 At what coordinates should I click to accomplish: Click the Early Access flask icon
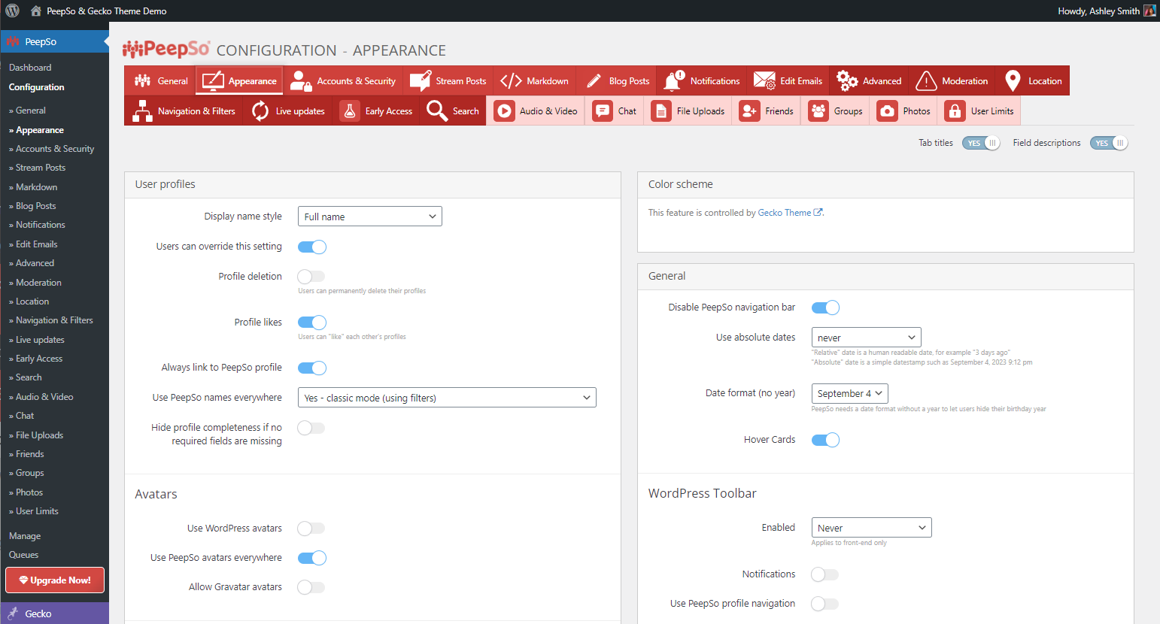tap(350, 111)
